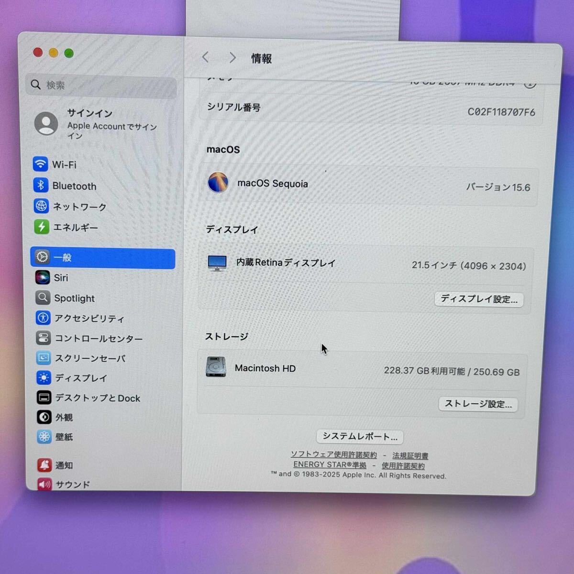Click the 外観 appearance icon
The height and width of the screenshot is (574, 574).
point(44,417)
